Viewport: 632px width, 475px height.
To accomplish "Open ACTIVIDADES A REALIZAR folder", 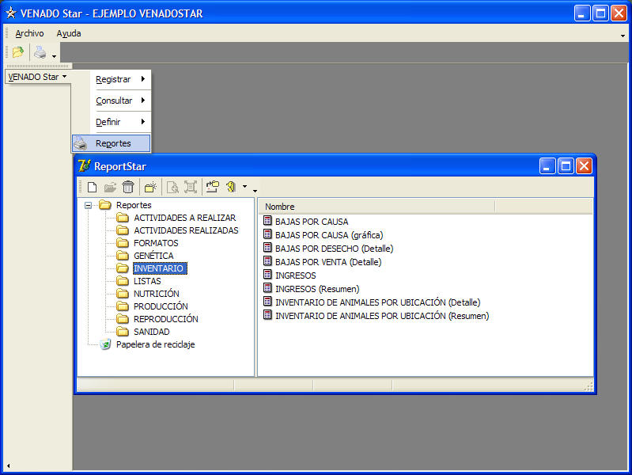I will (184, 218).
